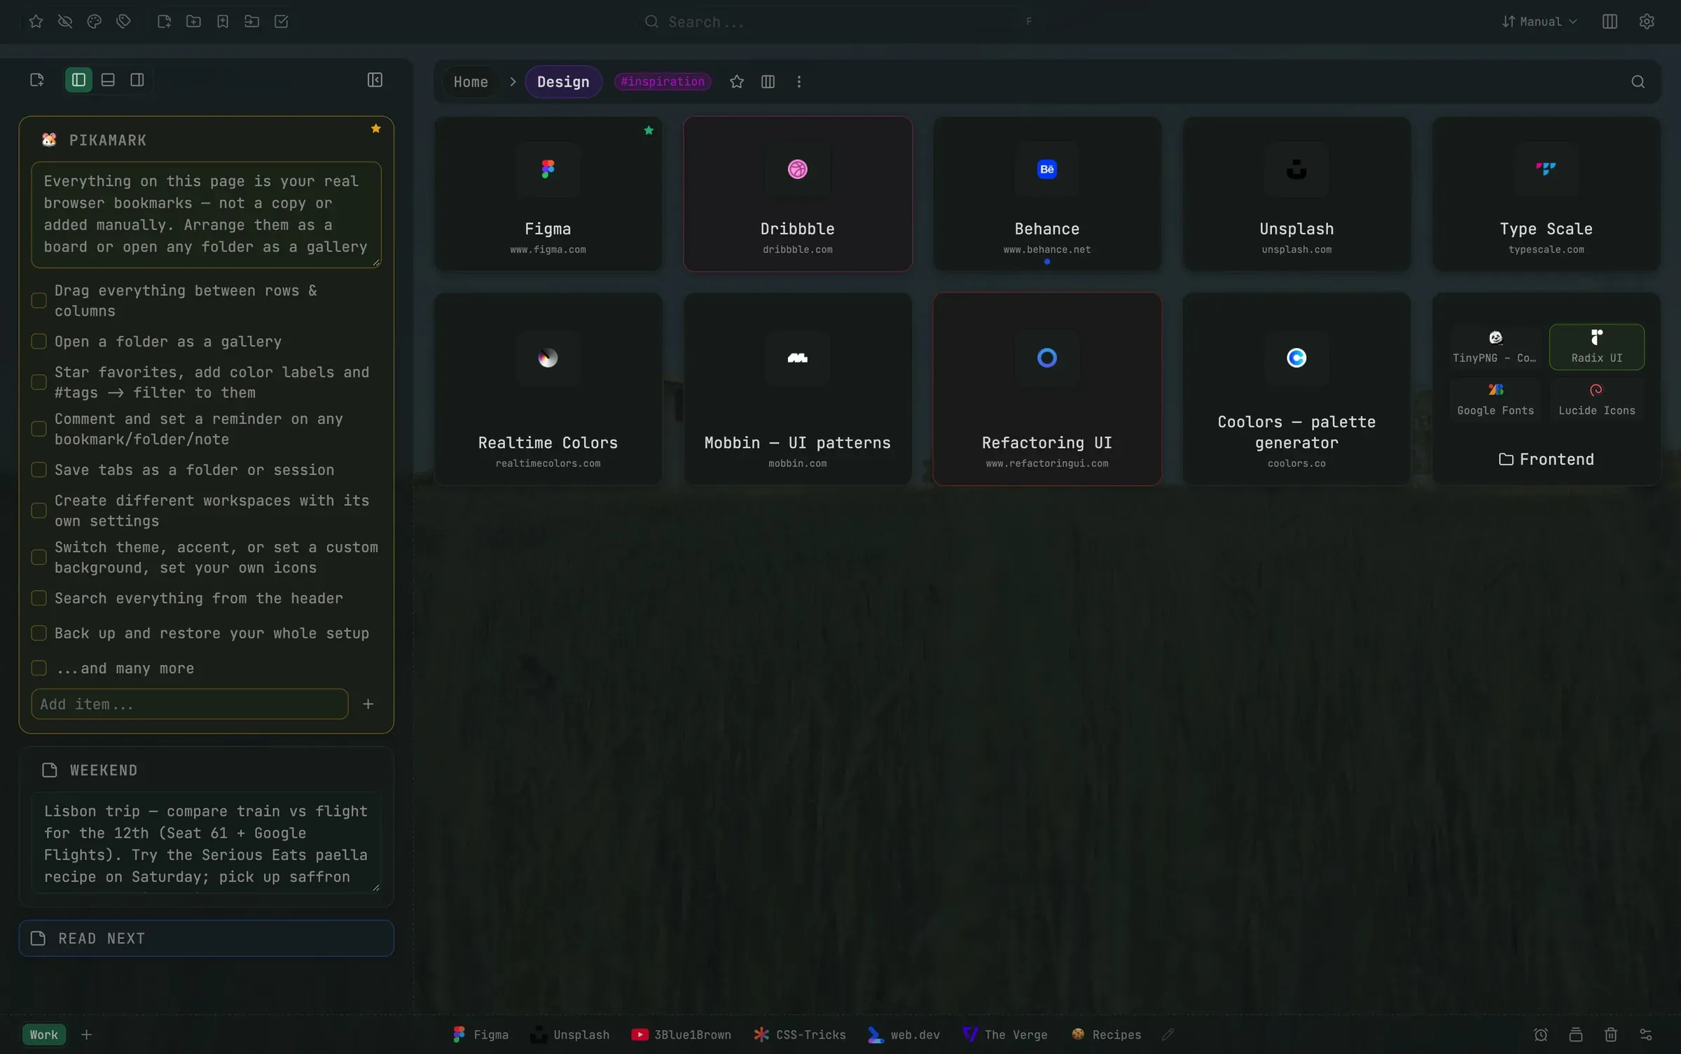Open Radix UI item in Frontend folder

pos(1597,347)
